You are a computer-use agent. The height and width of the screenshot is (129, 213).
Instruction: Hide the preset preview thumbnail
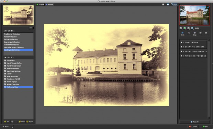click(31, 28)
